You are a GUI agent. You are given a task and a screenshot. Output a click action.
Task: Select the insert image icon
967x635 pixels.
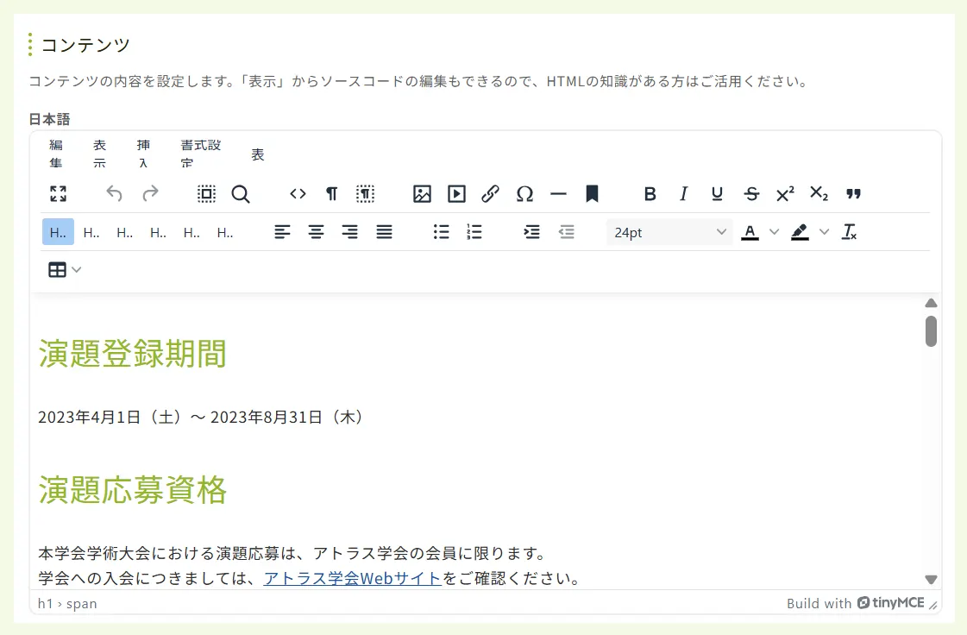coord(422,194)
